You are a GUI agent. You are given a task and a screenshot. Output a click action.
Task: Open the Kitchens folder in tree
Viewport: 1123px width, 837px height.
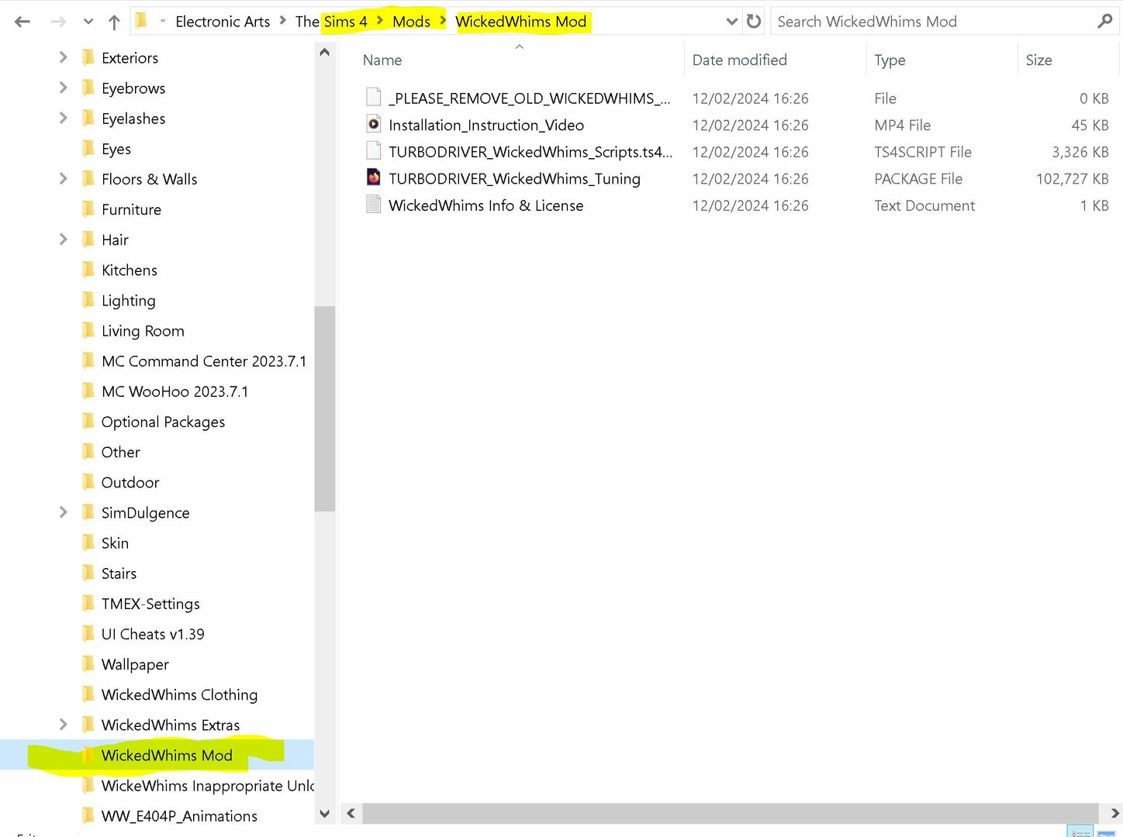tap(130, 270)
